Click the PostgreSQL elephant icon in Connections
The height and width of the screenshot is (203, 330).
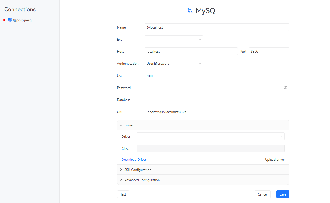click(x=10, y=20)
